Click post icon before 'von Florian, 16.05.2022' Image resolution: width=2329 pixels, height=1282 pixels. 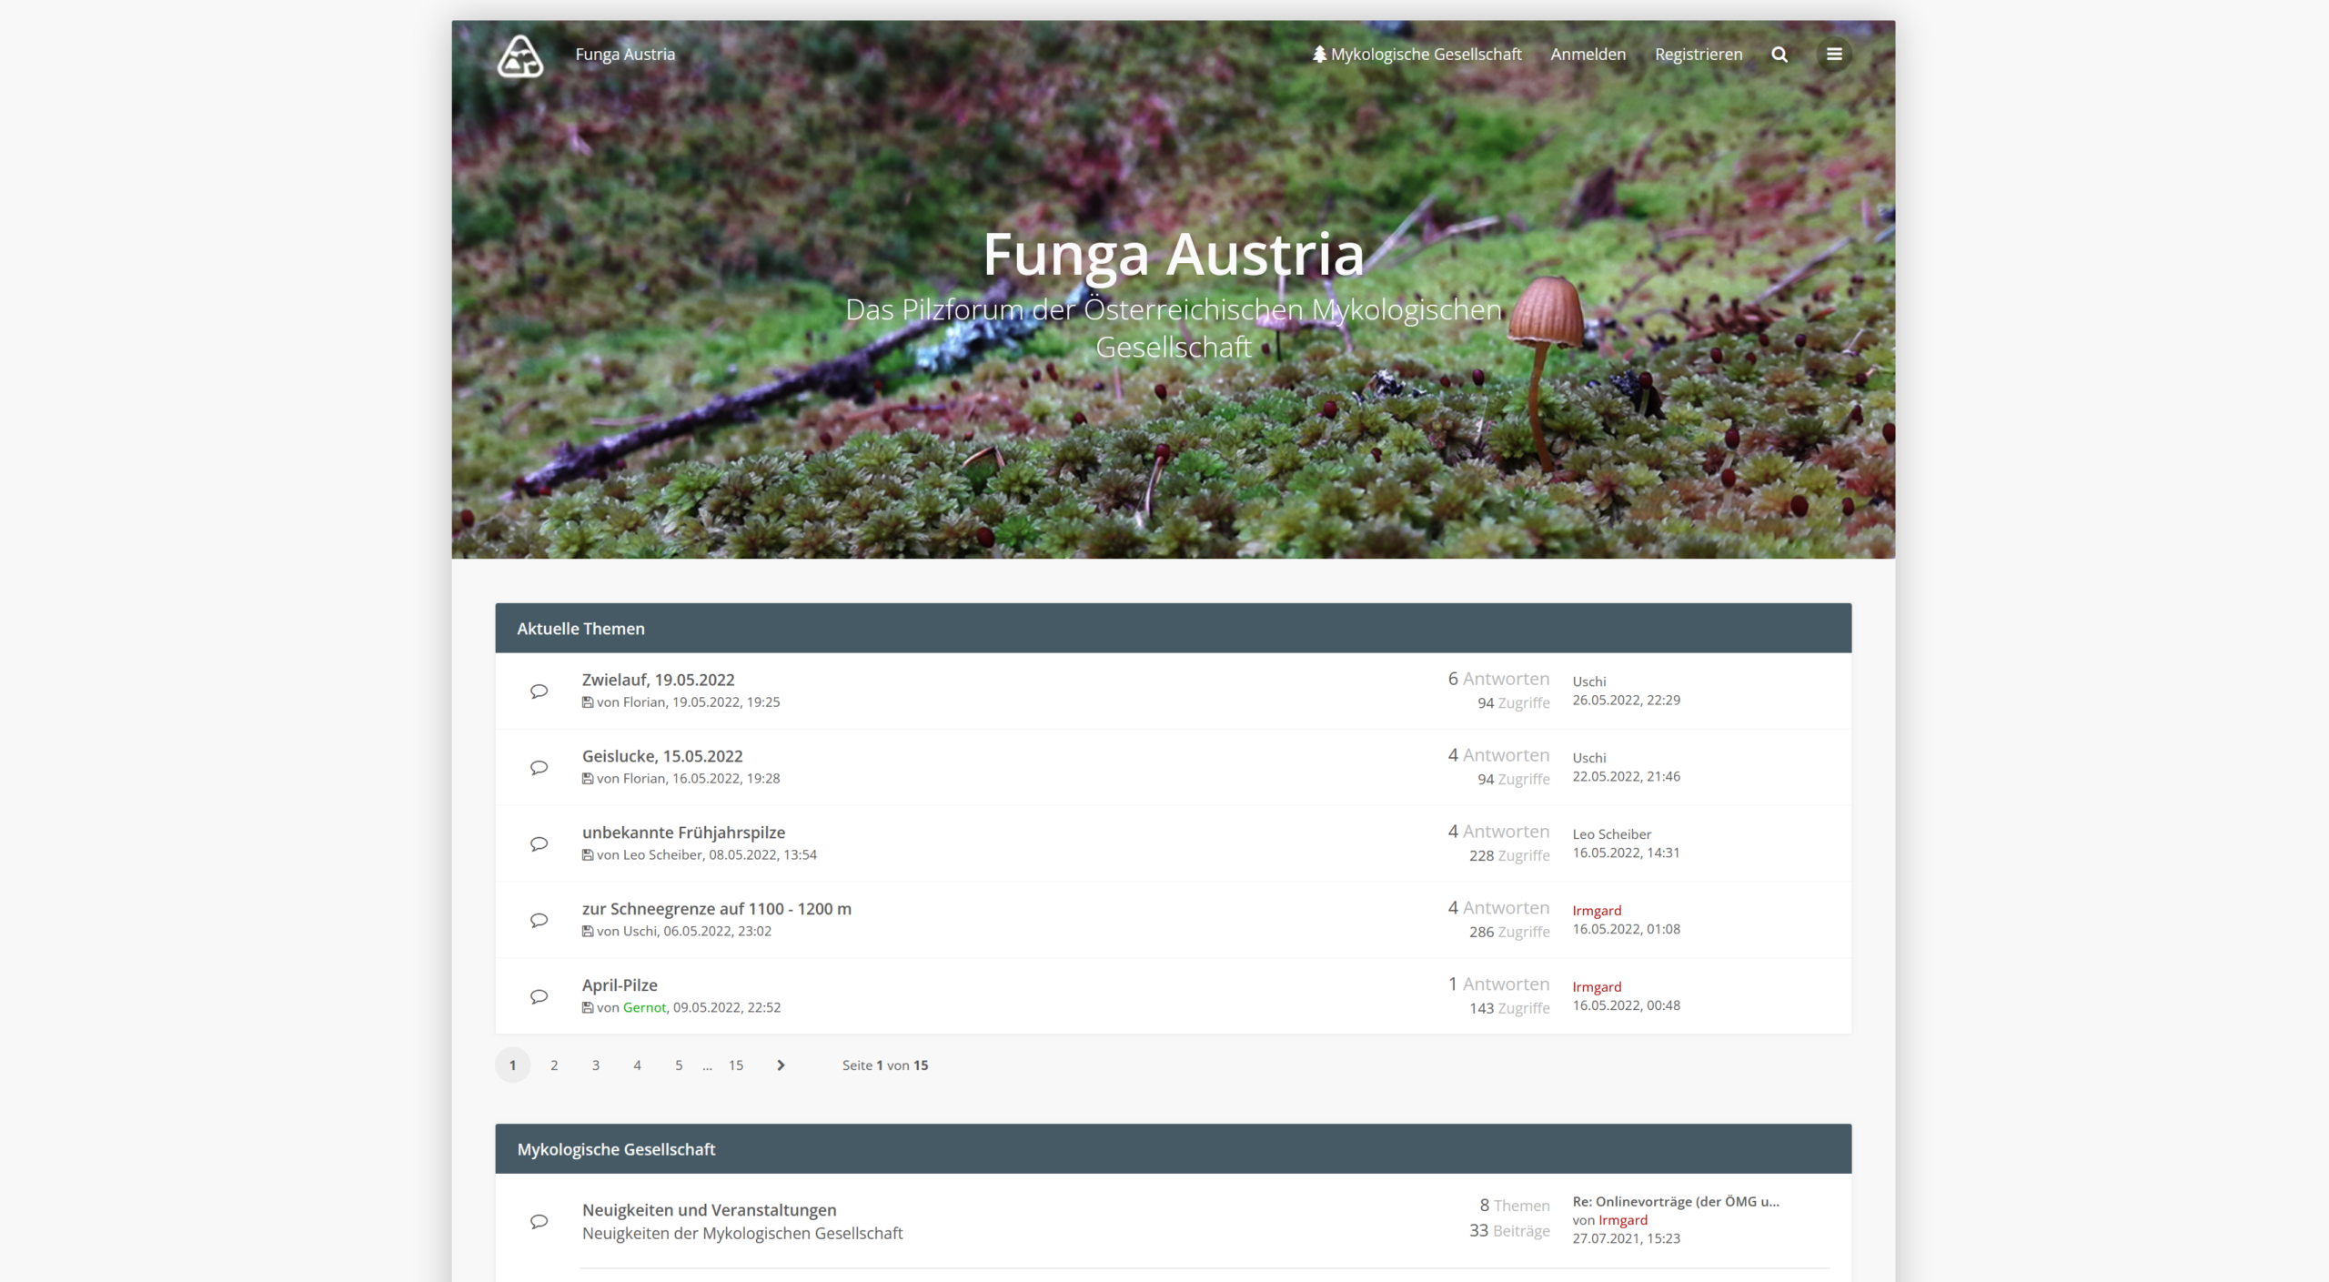pos(588,779)
